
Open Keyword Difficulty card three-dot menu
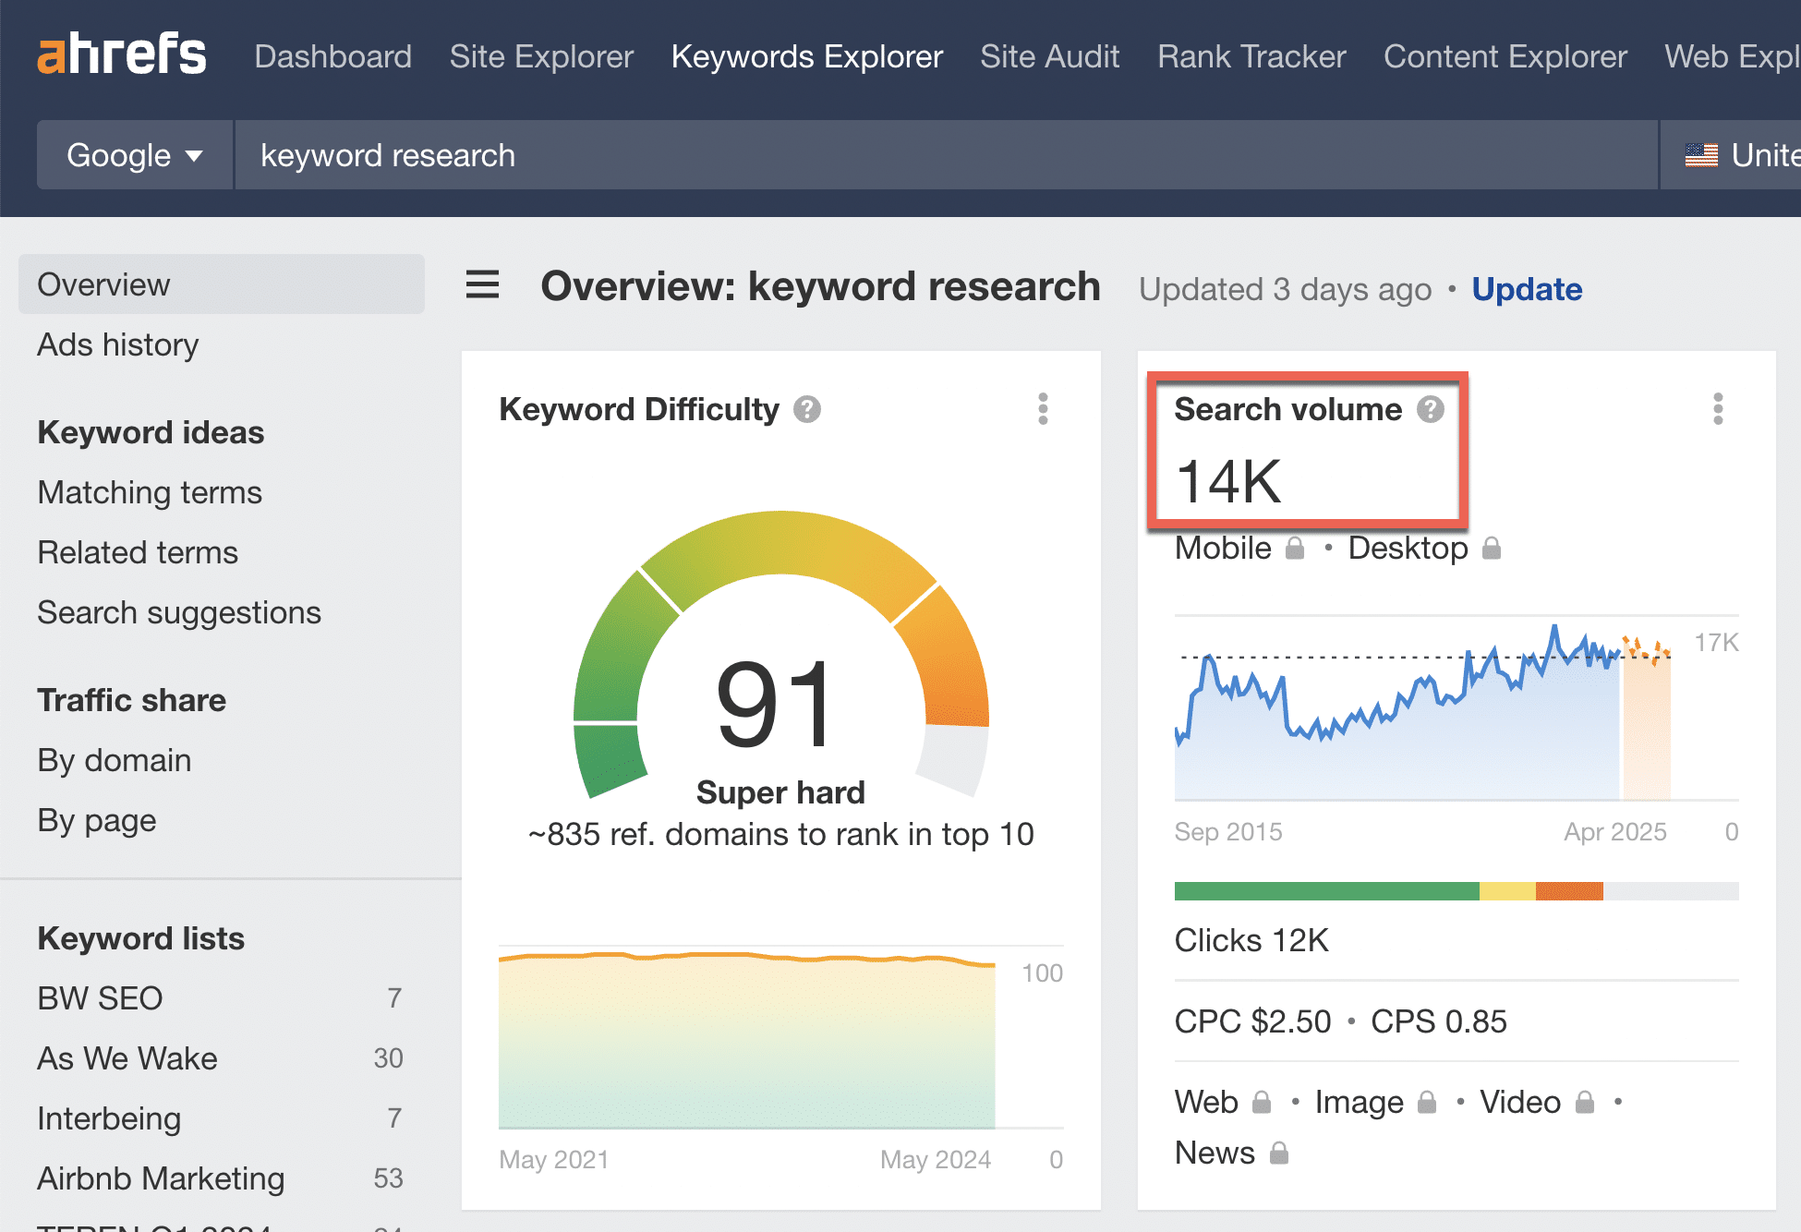click(x=1043, y=408)
